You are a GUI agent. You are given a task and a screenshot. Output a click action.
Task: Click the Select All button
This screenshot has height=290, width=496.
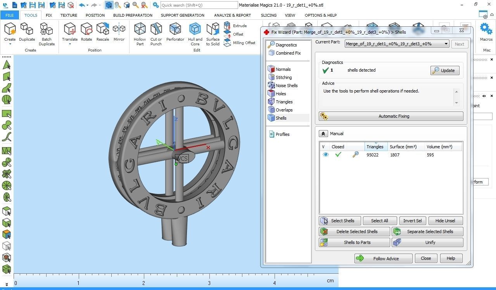coord(379,221)
